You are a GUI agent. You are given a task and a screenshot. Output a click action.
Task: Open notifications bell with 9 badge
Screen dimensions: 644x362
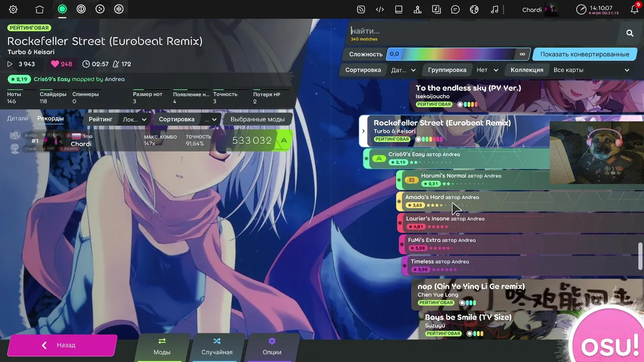(634, 9)
